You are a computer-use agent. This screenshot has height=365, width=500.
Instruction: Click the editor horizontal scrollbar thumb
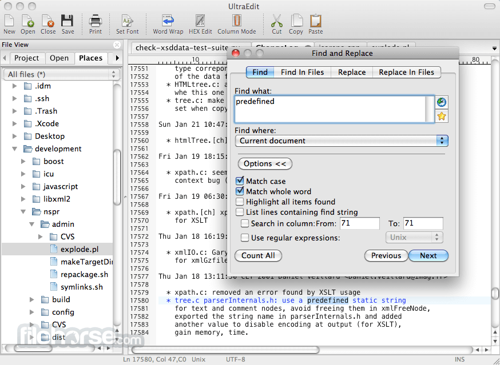(x=225, y=350)
